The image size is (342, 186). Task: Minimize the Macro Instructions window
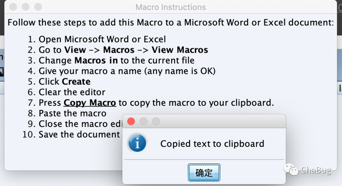click(x=26, y=7)
